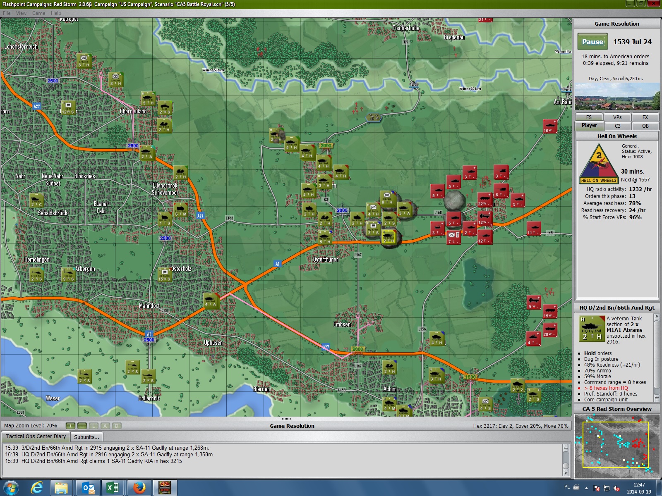Open the View menu

[x=21, y=13]
